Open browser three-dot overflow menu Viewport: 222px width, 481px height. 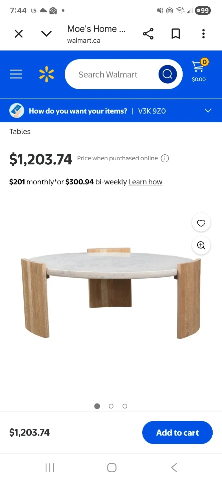coord(203,34)
